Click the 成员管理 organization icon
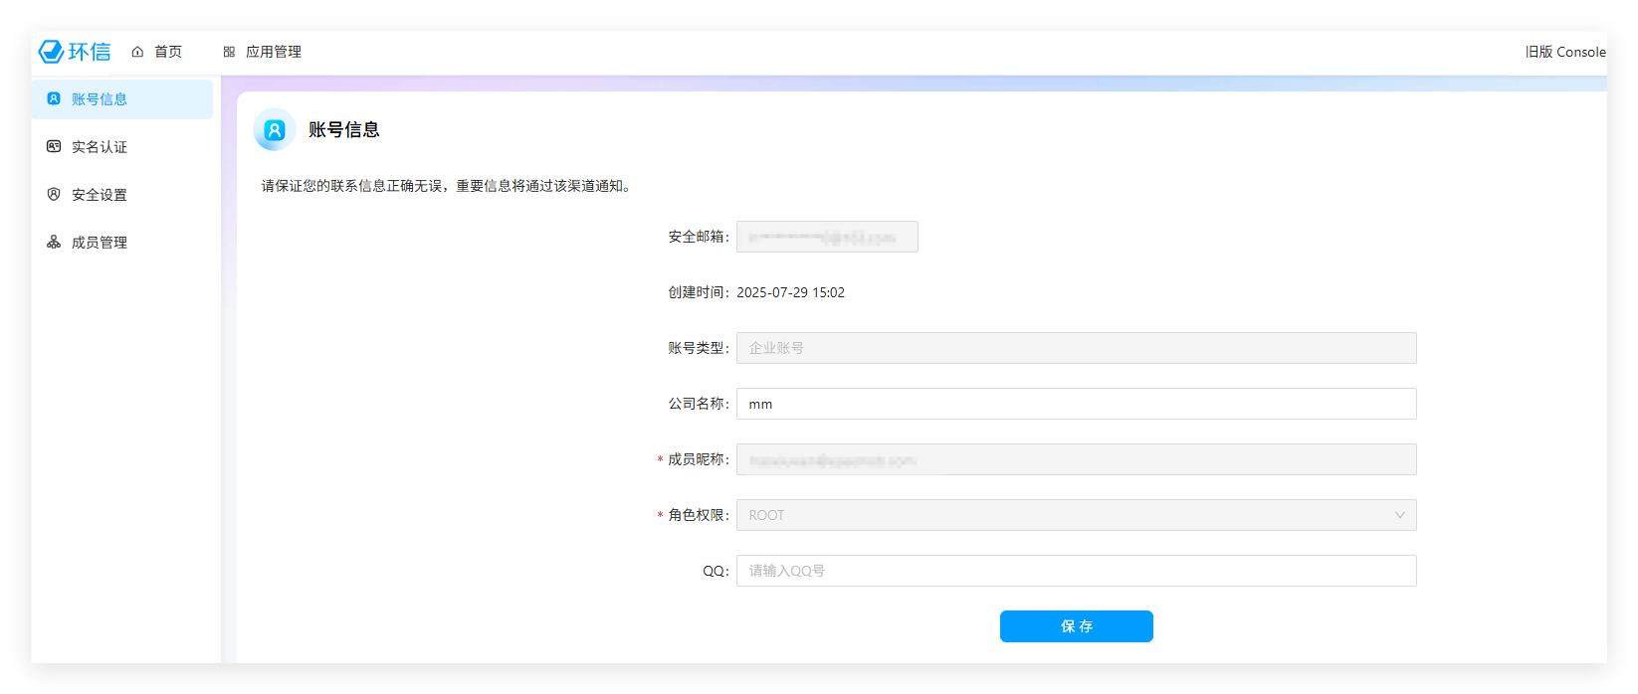Screen dimensions: 1638x694 point(54,242)
